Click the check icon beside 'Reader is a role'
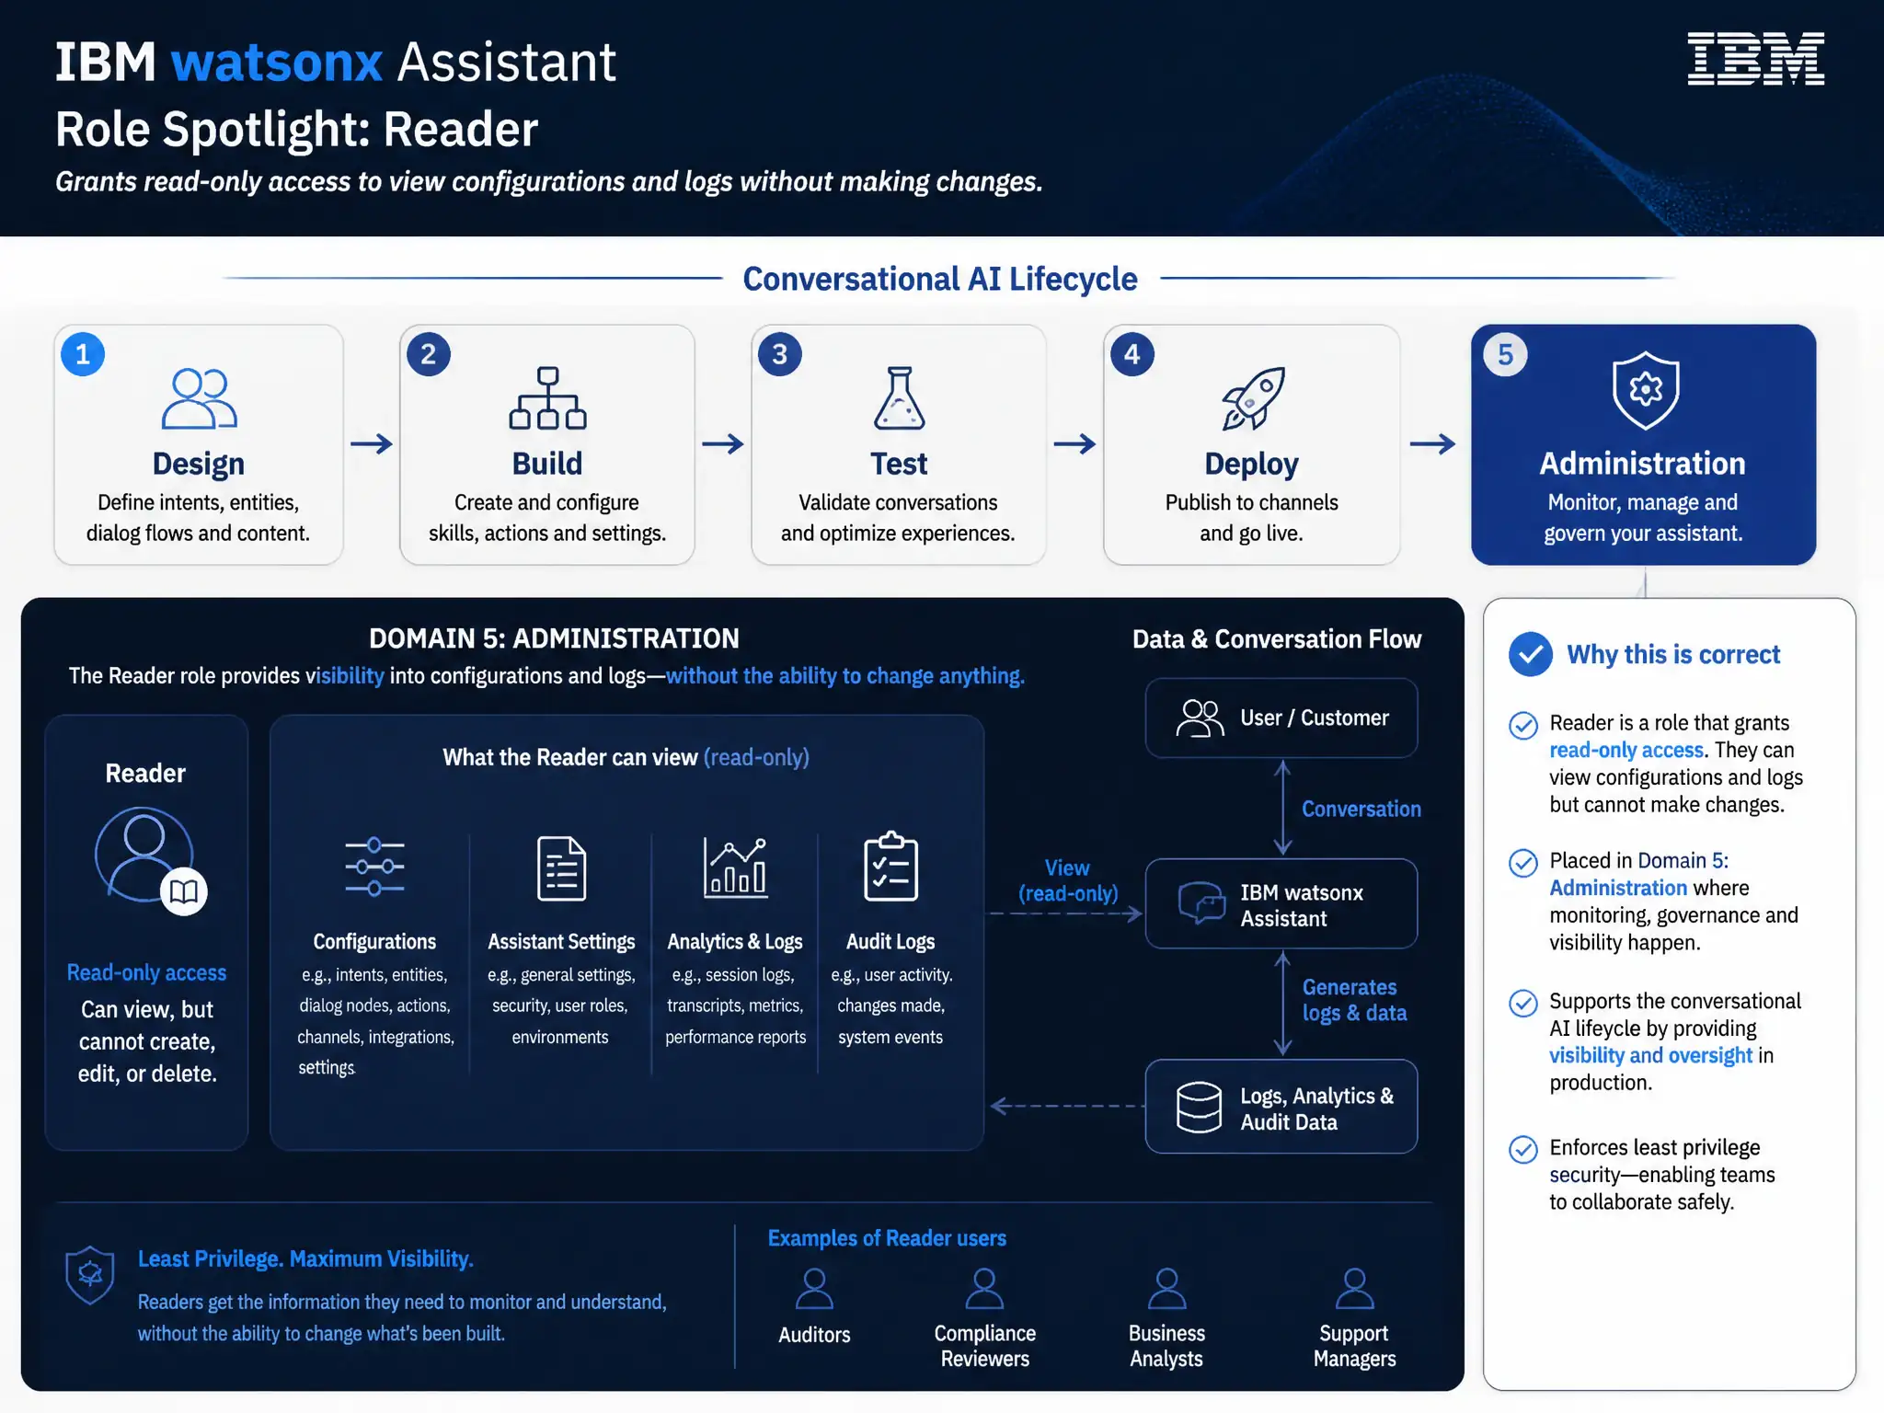 click(1523, 726)
